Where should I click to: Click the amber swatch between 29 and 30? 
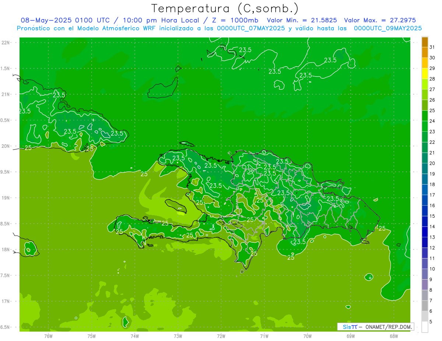425,63
